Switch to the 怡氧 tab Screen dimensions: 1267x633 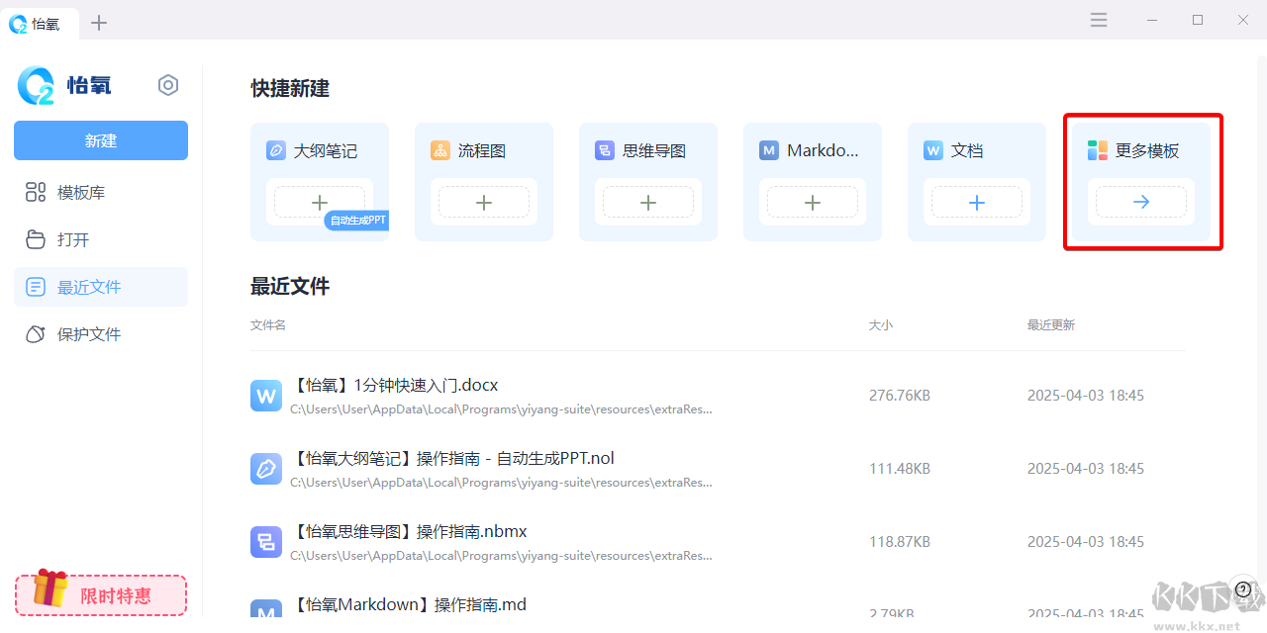(x=38, y=24)
